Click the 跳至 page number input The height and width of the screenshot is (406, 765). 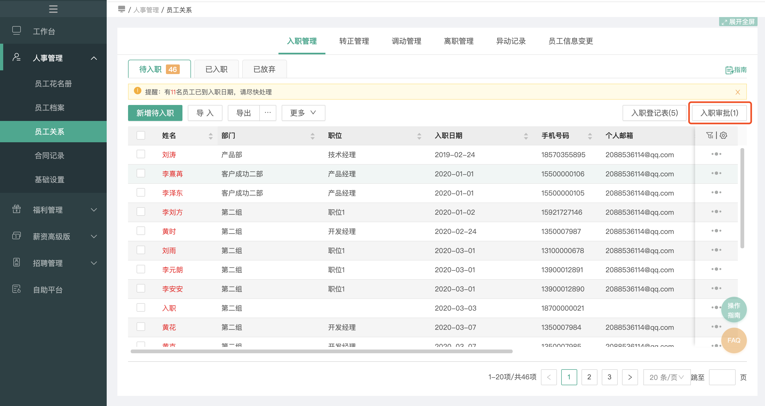tap(722, 377)
